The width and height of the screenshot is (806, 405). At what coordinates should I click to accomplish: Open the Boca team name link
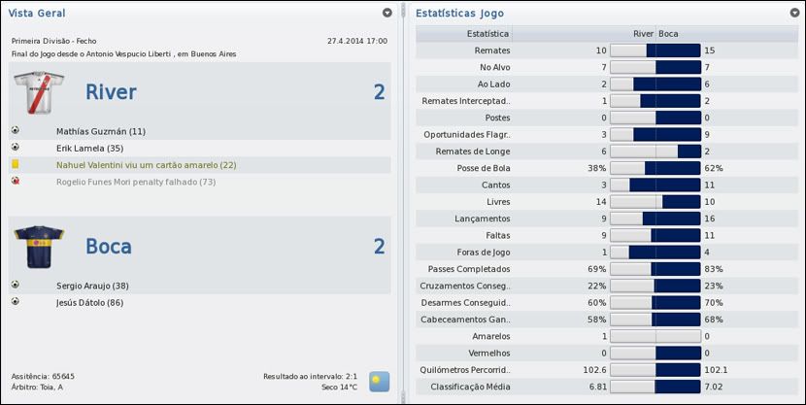pos(108,247)
